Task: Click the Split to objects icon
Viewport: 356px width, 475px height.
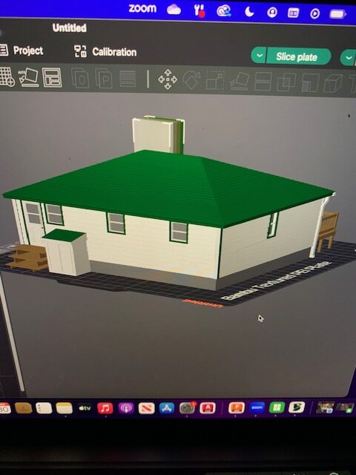Action: 79,79
